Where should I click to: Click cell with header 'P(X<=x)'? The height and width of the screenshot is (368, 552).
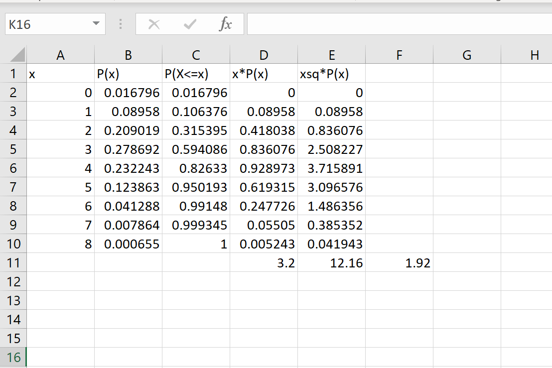pos(196,74)
